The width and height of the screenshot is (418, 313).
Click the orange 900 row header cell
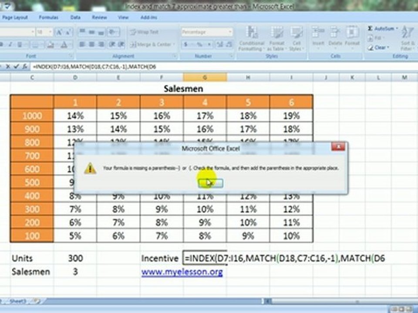[32, 129]
